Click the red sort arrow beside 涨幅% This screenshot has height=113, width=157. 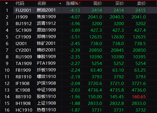80,3
